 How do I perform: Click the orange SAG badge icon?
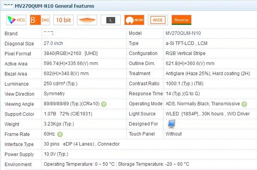(x=39, y=20)
